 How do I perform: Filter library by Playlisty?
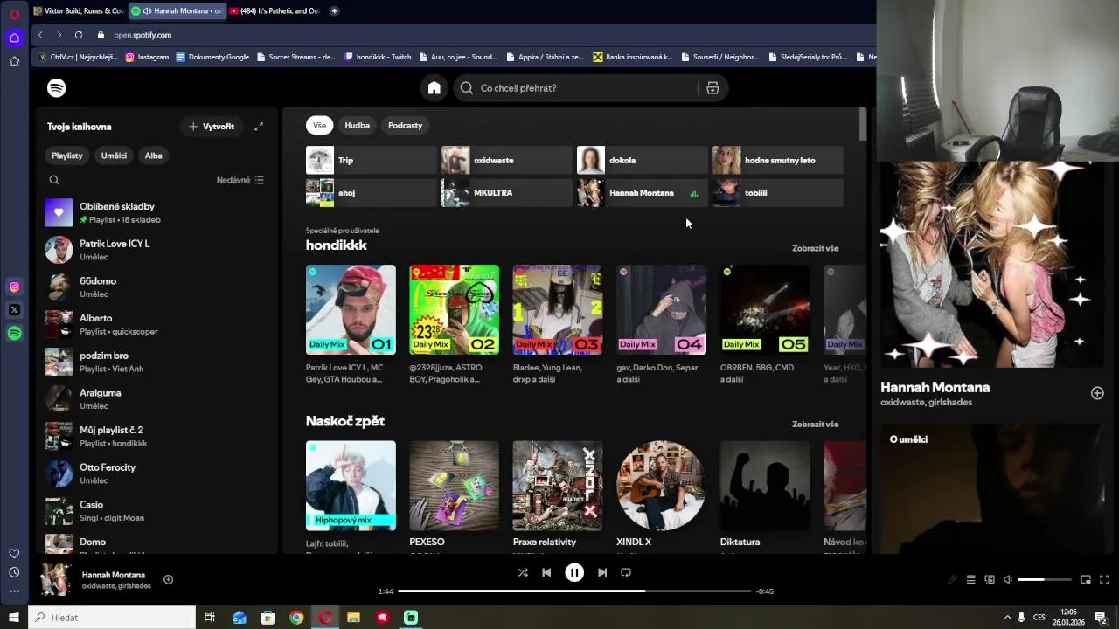click(67, 156)
